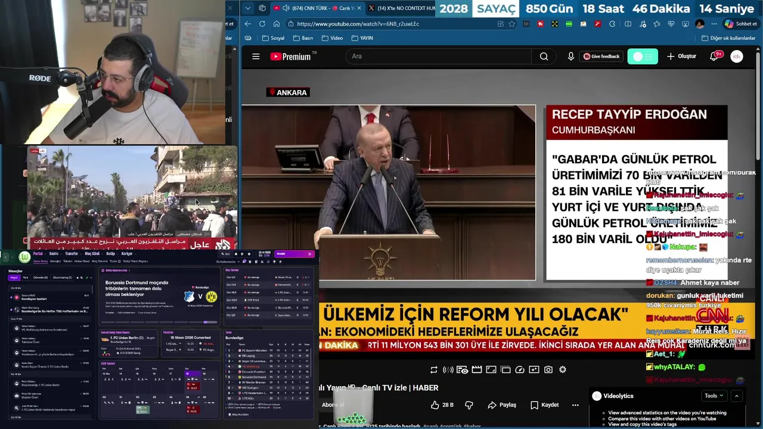Click the Oluştur create button
763x429 pixels.
[x=681, y=57]
